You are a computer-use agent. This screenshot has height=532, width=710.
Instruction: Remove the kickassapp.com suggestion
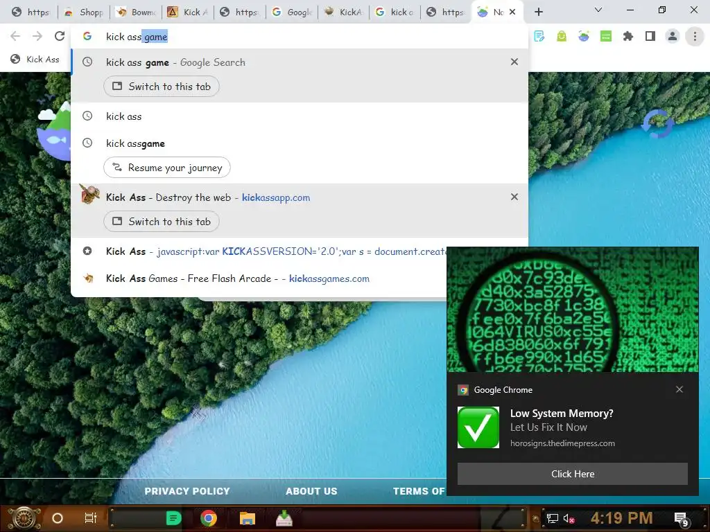tap(514, 197)
